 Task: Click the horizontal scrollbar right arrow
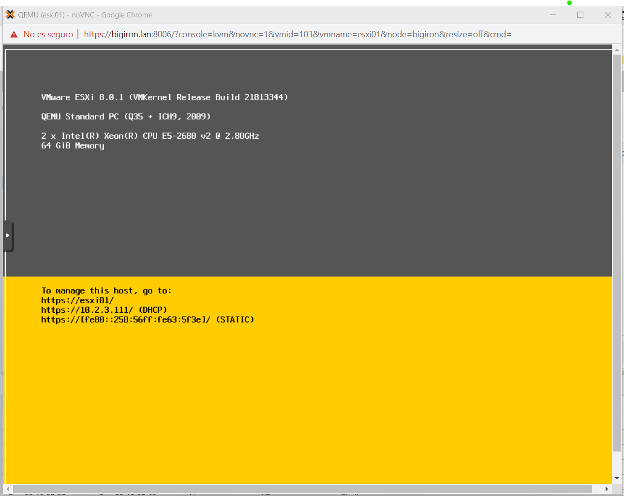point(607,489)
